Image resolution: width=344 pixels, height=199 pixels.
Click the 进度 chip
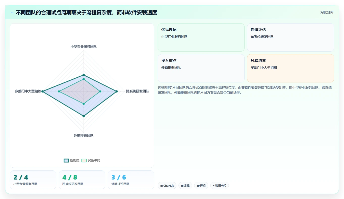coord(201,186)
